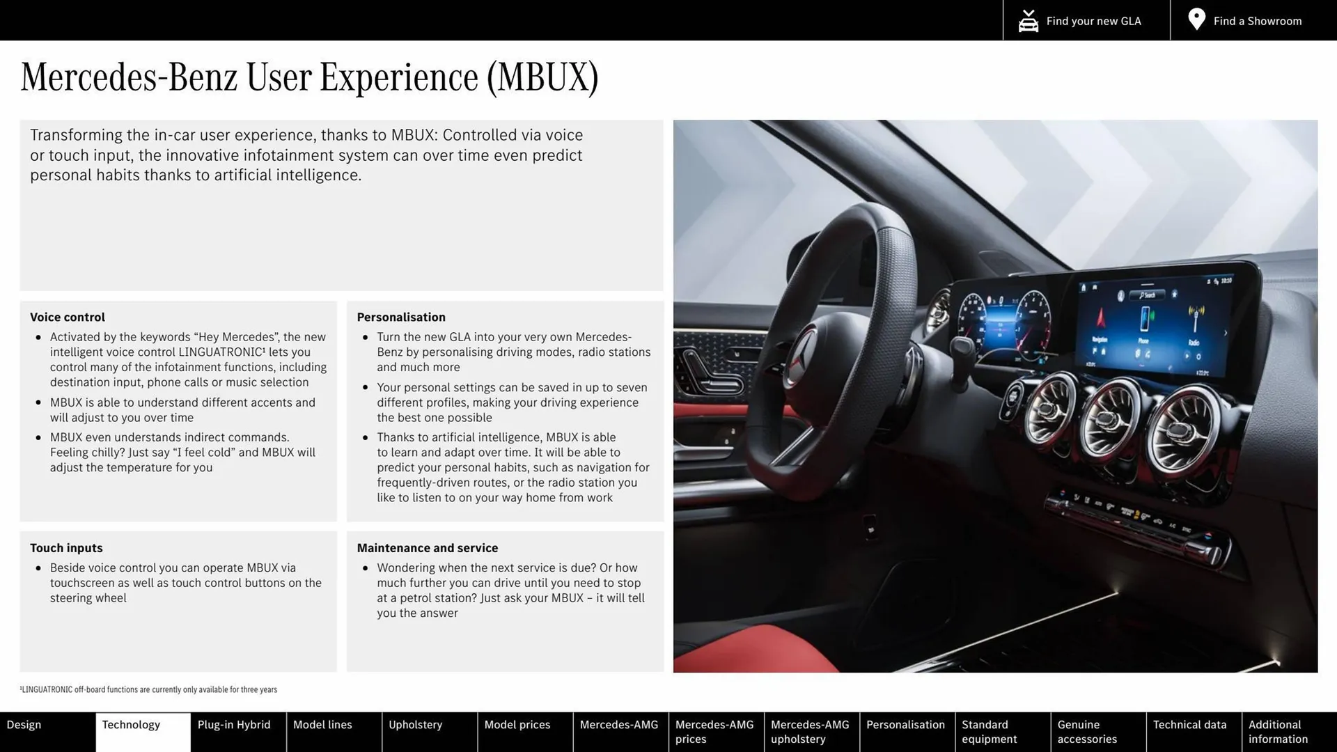
Task: Click the Find a Showroom location icon
Action: click(x=1196, y=19)
